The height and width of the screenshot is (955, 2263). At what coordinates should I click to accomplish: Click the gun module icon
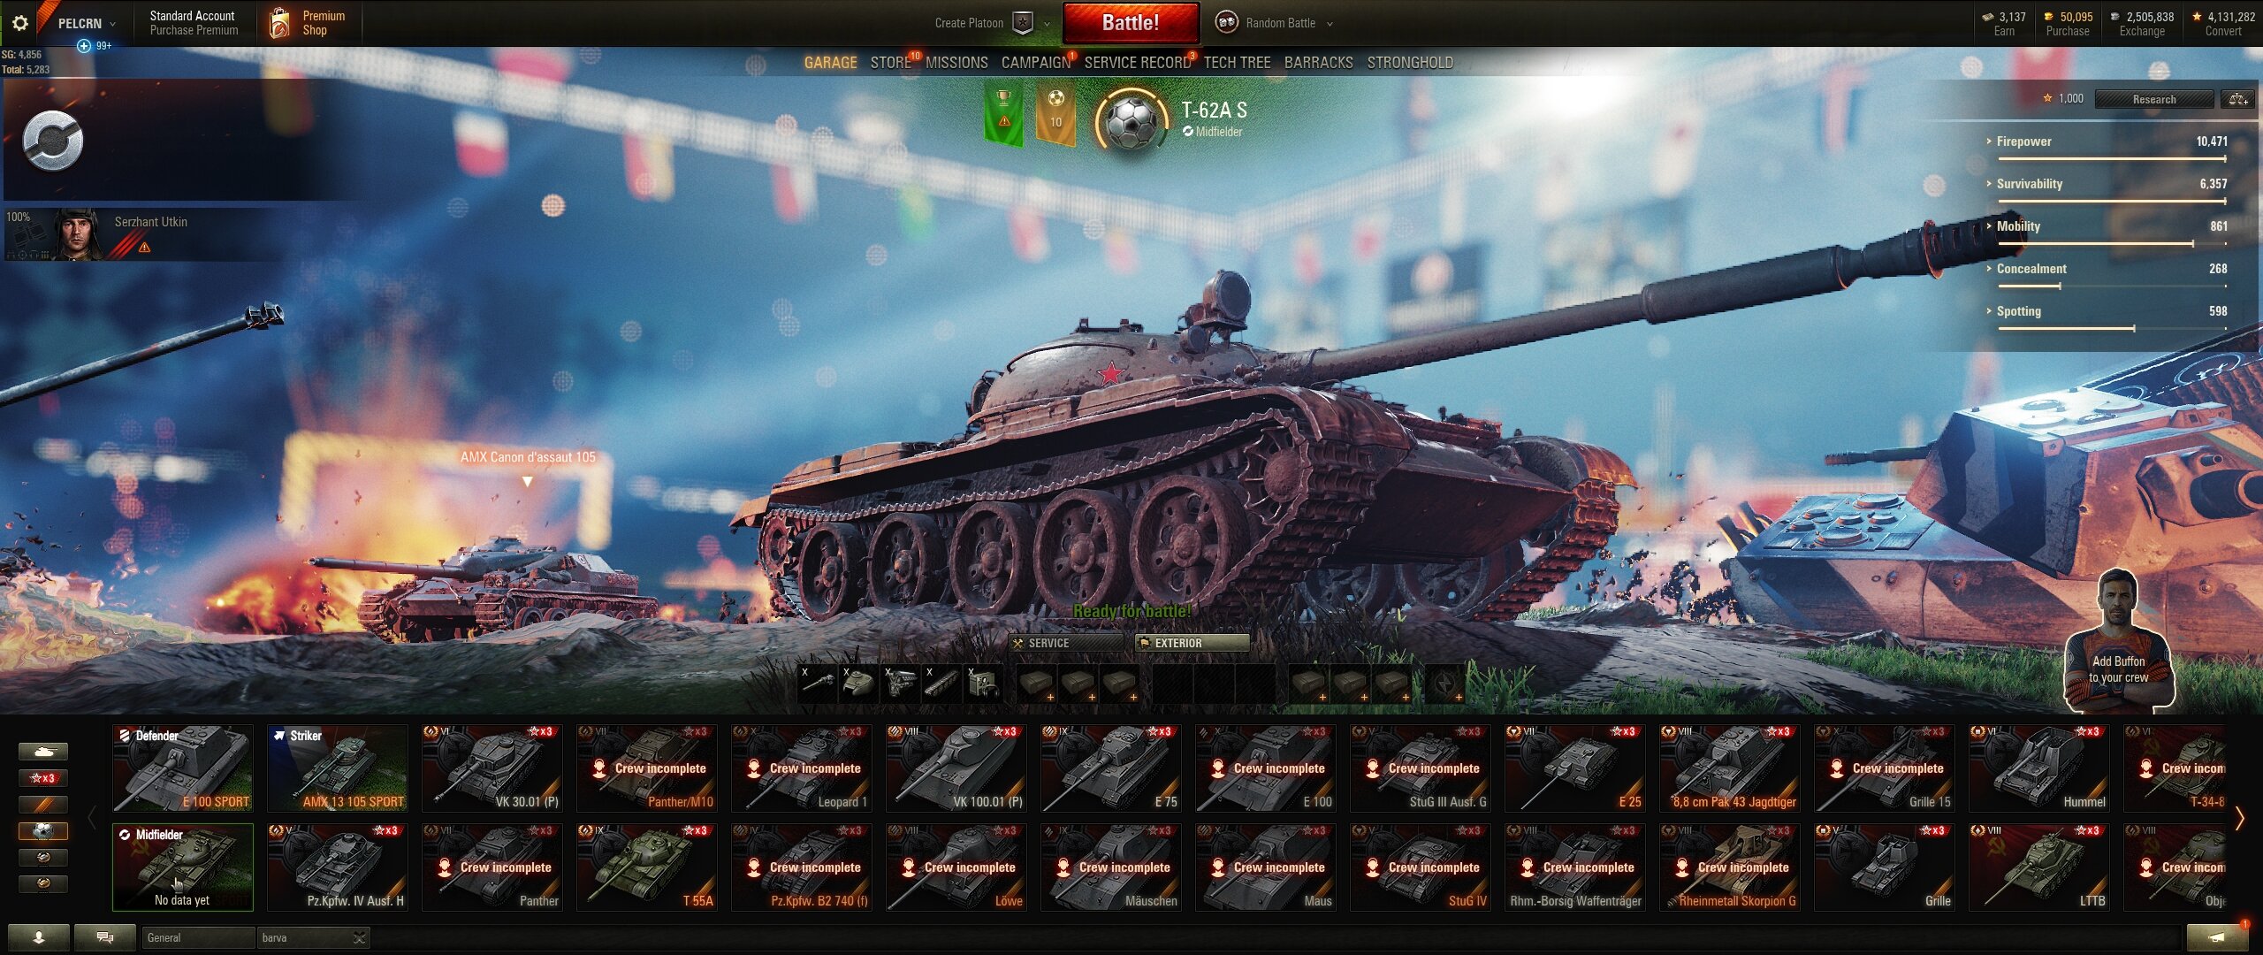(818, 684)
